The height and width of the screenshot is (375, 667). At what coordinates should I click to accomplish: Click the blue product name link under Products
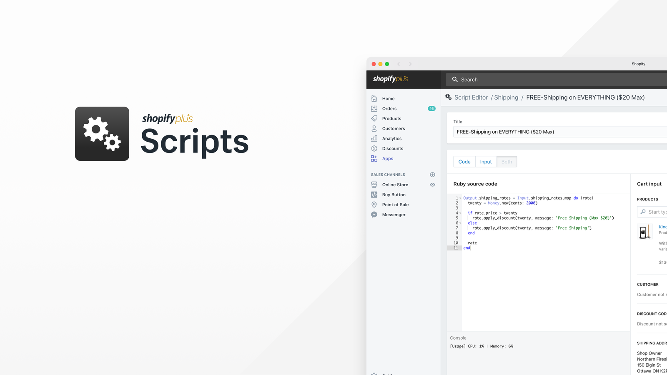pos(662,227)
